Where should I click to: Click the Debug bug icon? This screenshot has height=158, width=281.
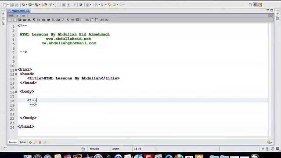[23, 5]
